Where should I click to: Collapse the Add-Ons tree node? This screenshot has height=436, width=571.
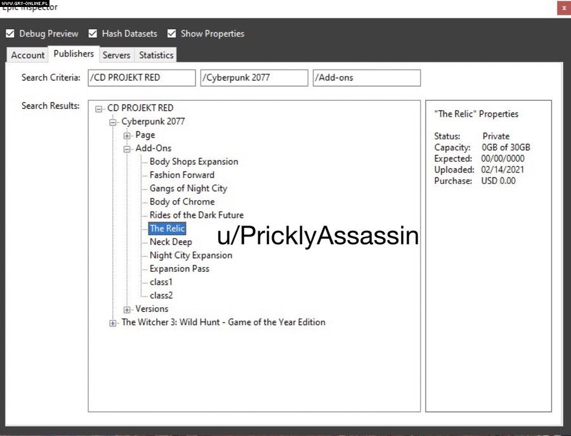coord(127,149)
